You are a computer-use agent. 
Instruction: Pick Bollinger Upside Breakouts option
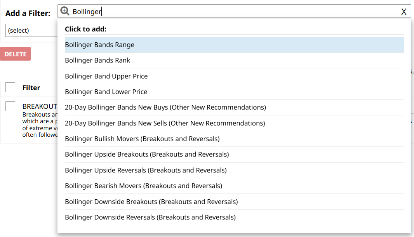[147, 154]
